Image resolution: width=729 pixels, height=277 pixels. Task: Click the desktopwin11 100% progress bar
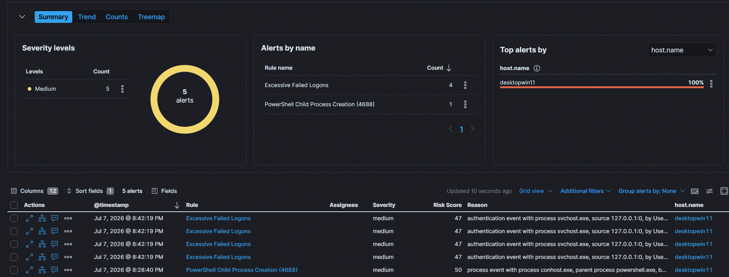click(x=602, y=87)
